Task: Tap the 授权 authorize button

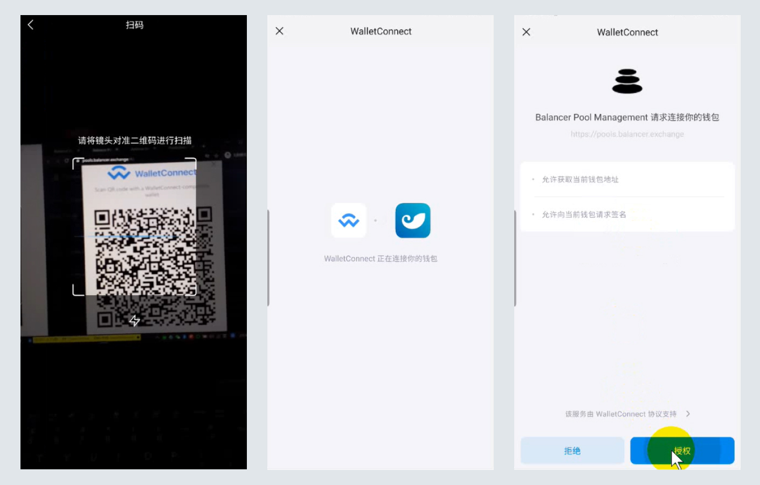Action: [x=682, y=451]
